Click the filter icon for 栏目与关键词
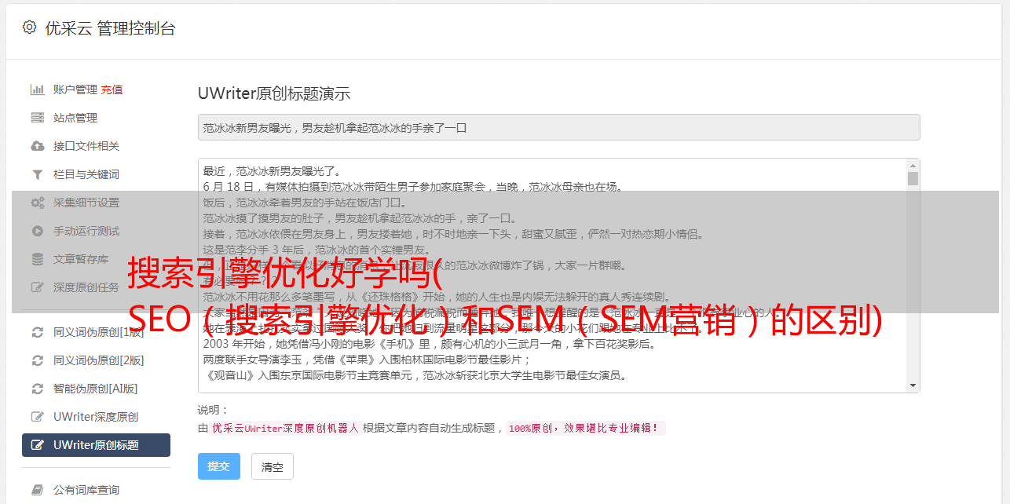Screen dimensions: 1010x504 [x=37, y=174]
